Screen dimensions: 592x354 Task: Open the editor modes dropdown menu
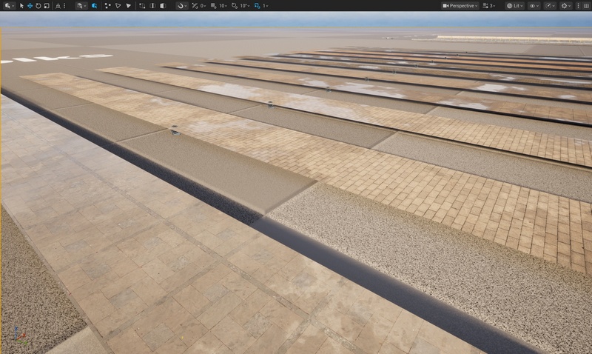click(x=8, y=5)
